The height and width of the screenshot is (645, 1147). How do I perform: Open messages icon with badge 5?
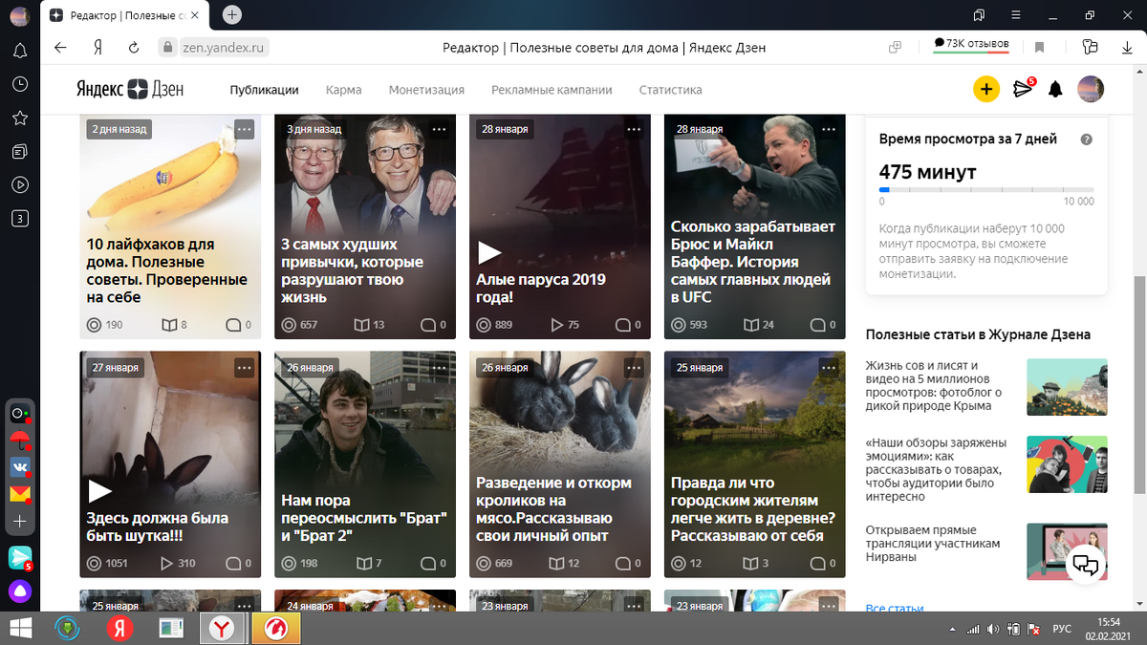tap(1023, 89)
